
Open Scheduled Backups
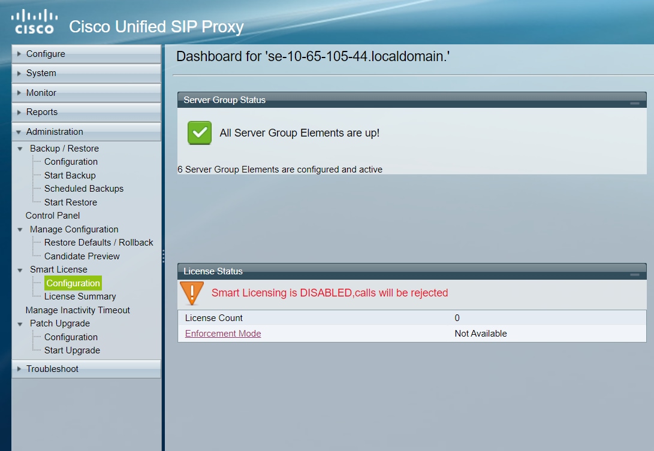point(84,189)
